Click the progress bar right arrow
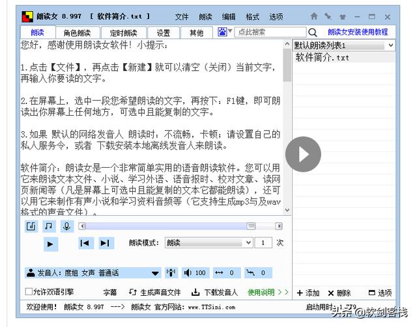 coord(279,226)
